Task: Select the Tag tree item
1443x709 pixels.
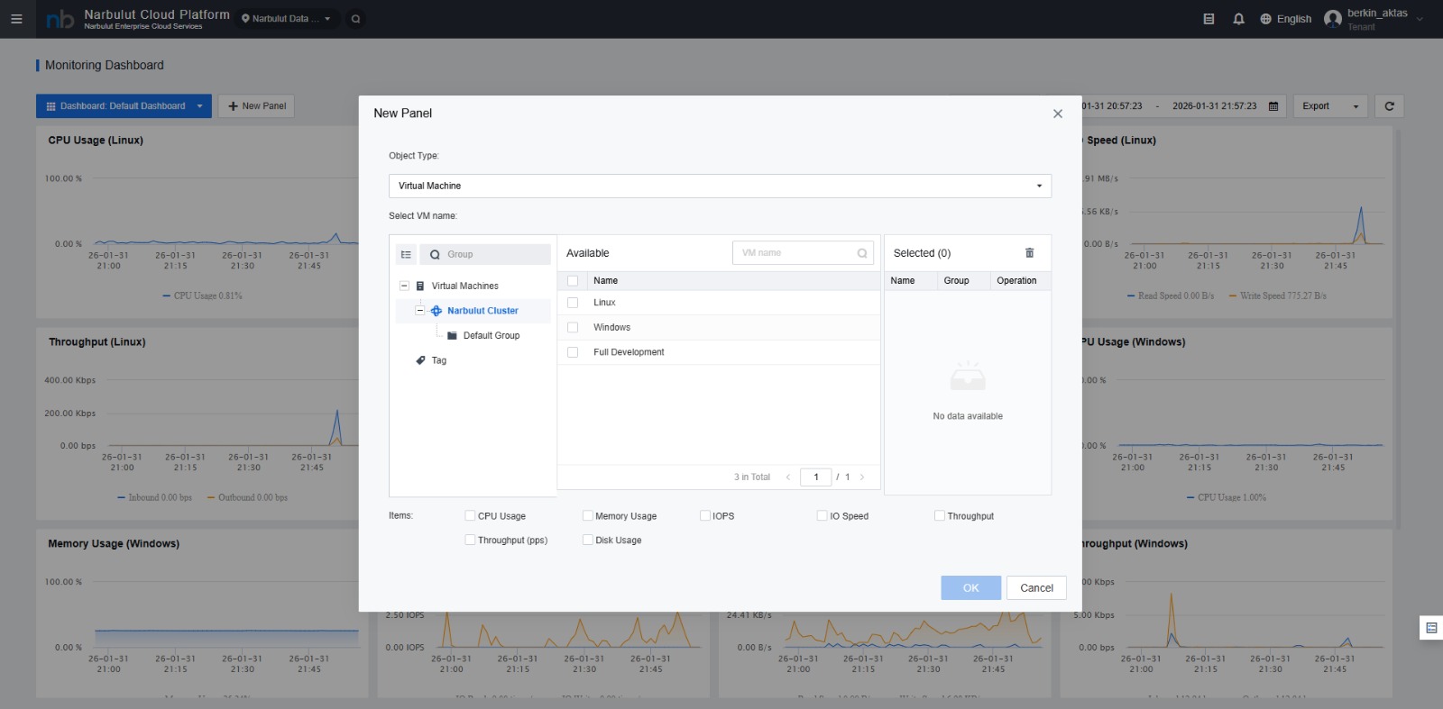Action: tap(438, 360)
